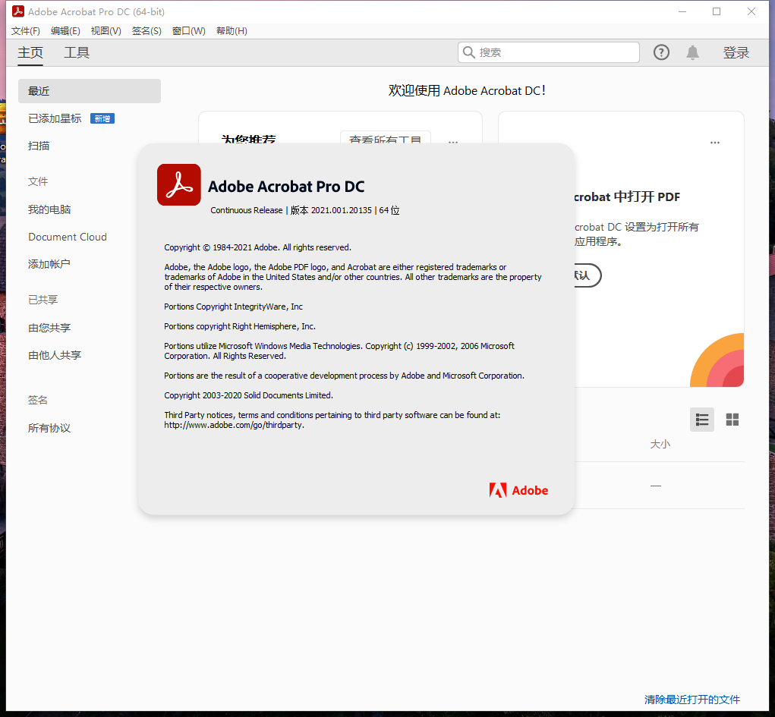Switch to the 工具 tab
The width and height of the screenshot is (775, 717).
click(76, 52)
